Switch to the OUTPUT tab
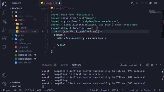164x92 pixels. click(64, 65)
